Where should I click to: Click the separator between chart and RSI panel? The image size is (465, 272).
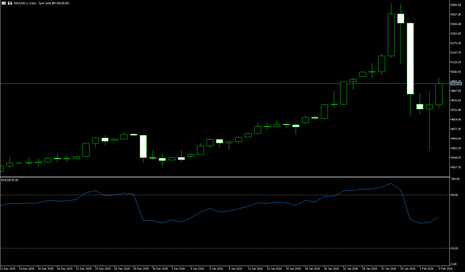coord(225,177)
